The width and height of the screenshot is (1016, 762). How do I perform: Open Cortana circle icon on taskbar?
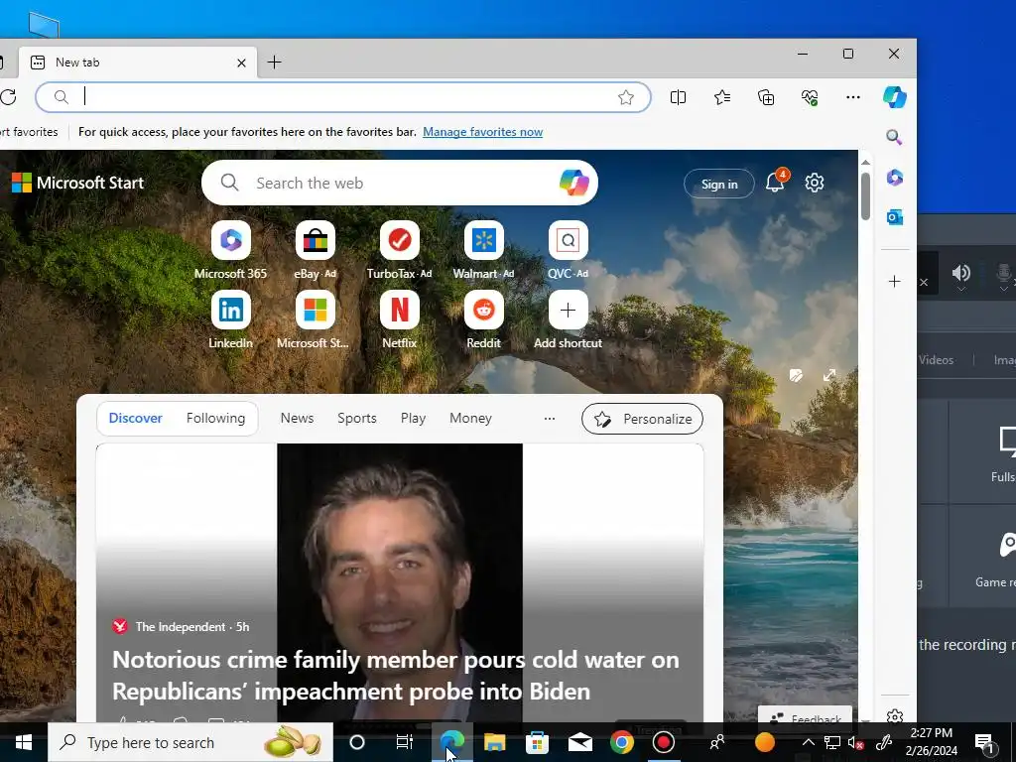pyautogui.click(x=357, y=742)
